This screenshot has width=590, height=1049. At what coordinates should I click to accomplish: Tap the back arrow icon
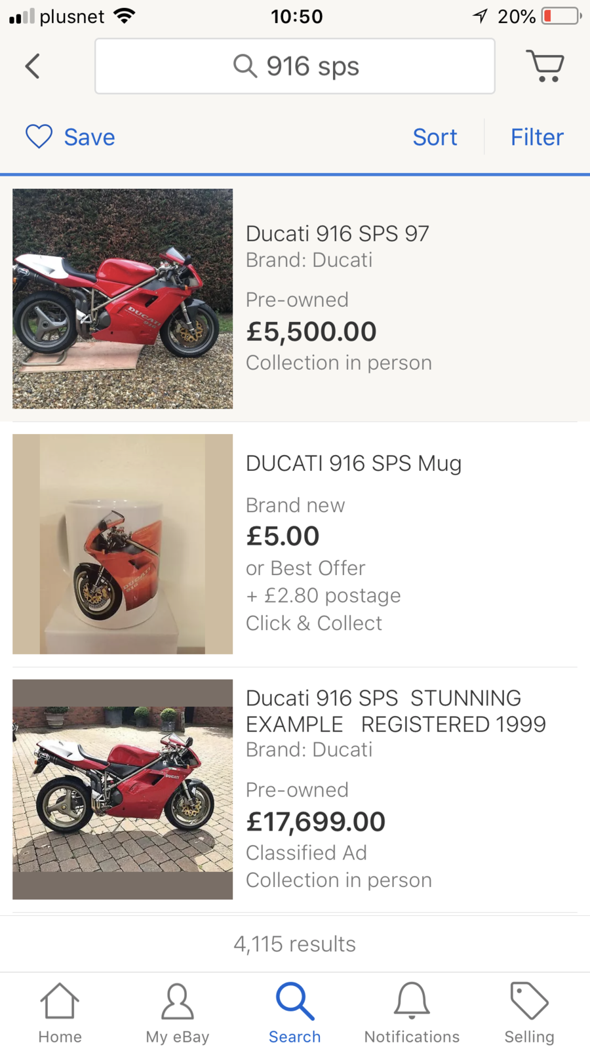click(33, 66)
